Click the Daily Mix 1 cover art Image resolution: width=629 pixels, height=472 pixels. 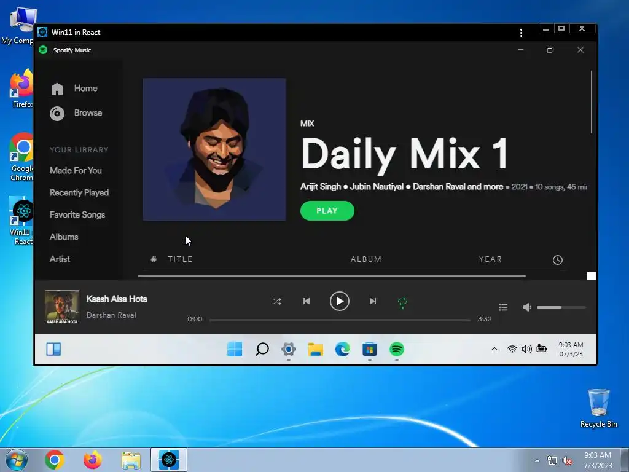(x=214, y=149)
